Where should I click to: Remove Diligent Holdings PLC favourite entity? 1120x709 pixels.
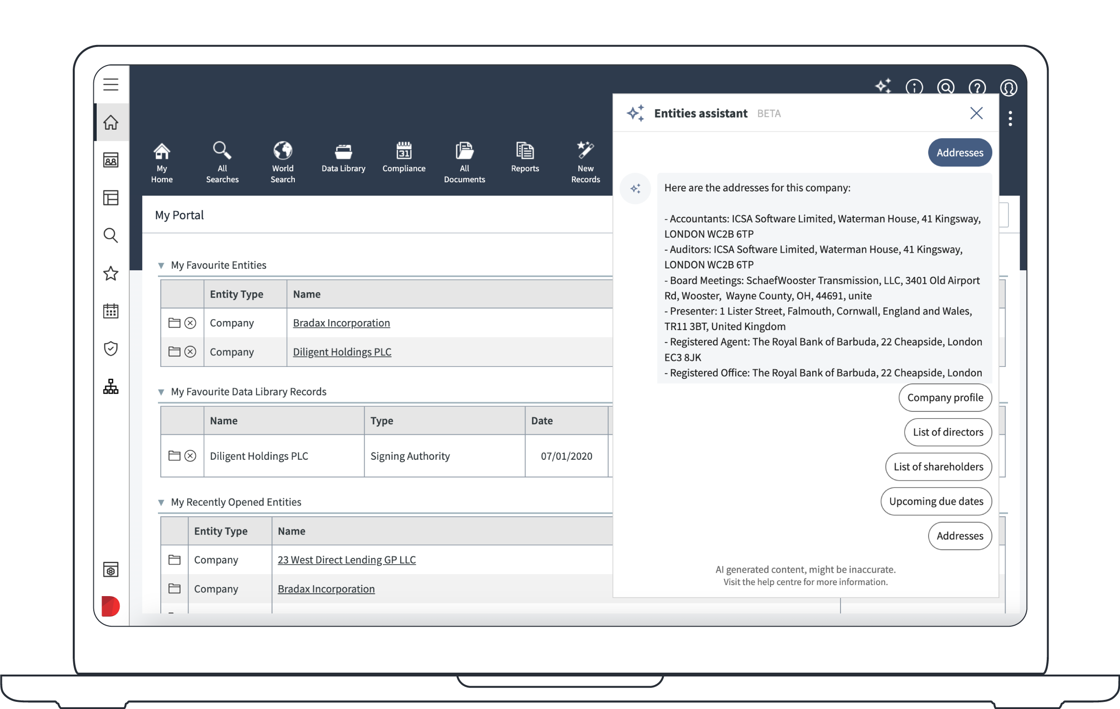click(190, 352)
